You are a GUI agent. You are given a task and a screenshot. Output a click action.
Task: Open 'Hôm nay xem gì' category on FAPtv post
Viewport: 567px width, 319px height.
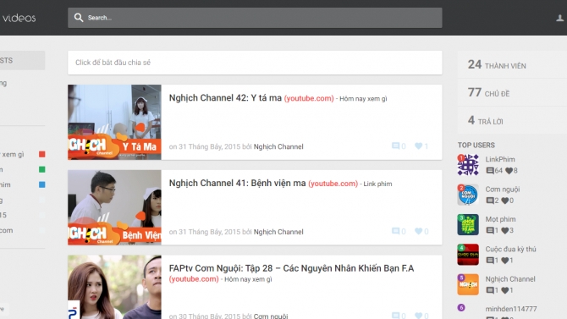[248, 279]
